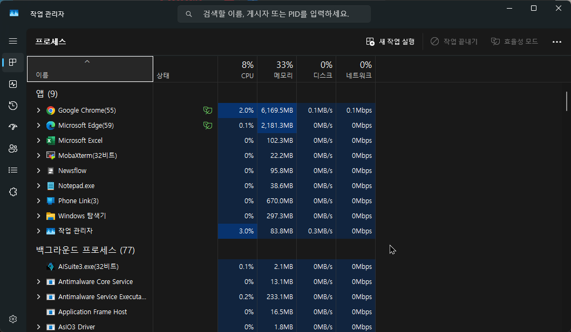Screen dimensions: 571x332
Task: Sort by the CPU column header
Action: coord(237,69)
